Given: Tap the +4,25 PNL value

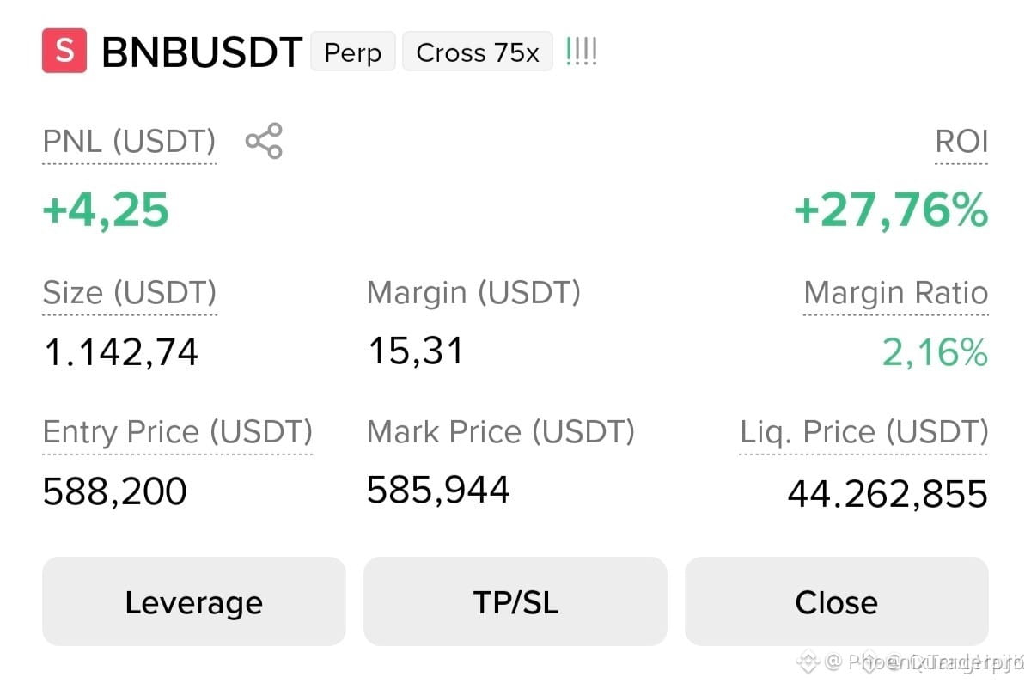Looking at the screenshot, I should [x=106, y=211].
